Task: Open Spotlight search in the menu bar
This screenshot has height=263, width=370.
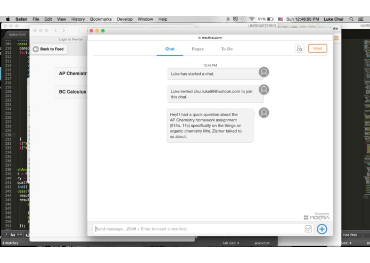Action: pos(351,19)
